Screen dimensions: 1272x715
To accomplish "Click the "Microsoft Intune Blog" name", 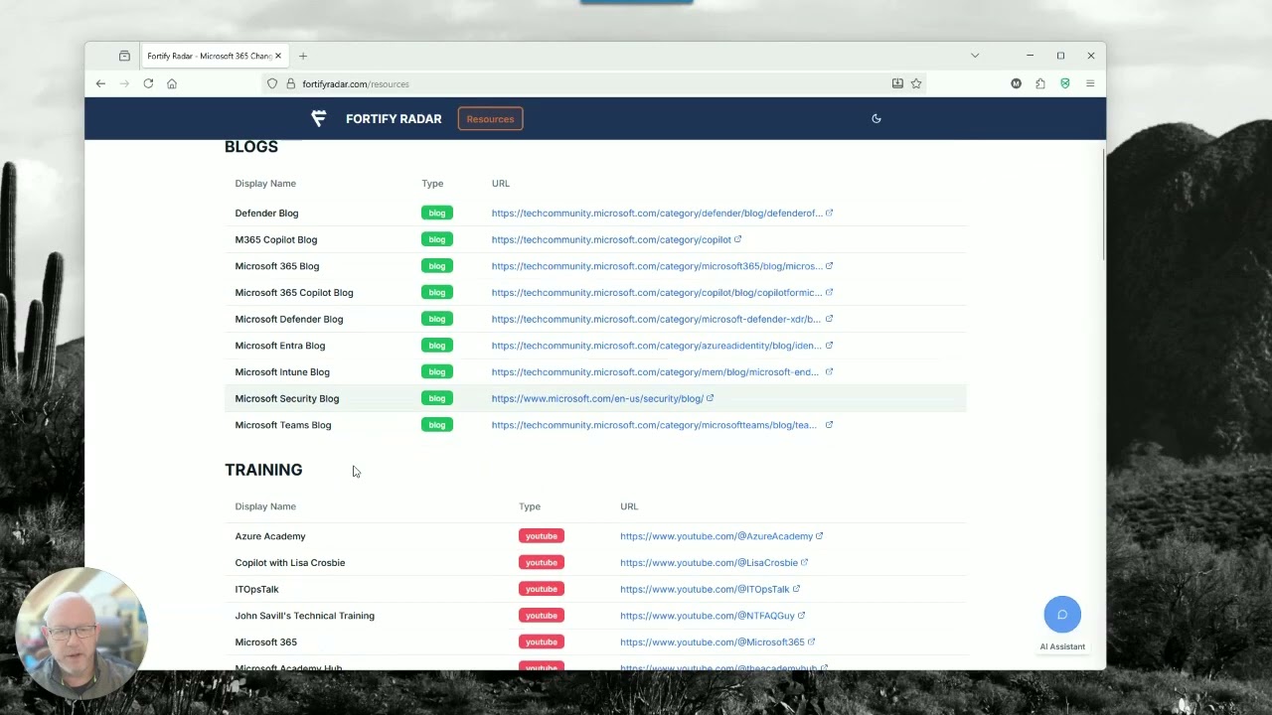I will tap(282, 372).
